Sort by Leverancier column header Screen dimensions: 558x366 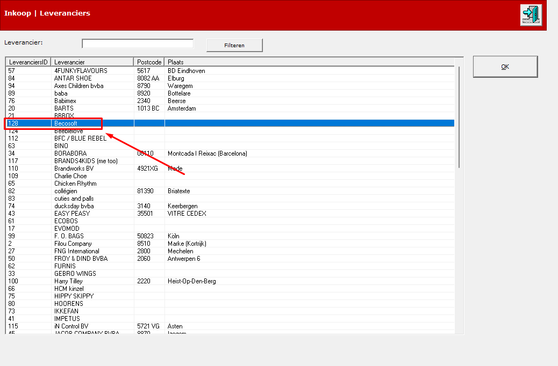(x=92, y=62)
